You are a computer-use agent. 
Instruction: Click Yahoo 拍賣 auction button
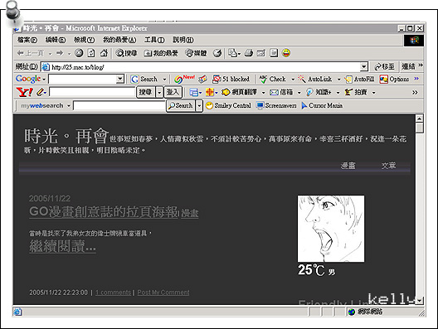pos(356,92)
